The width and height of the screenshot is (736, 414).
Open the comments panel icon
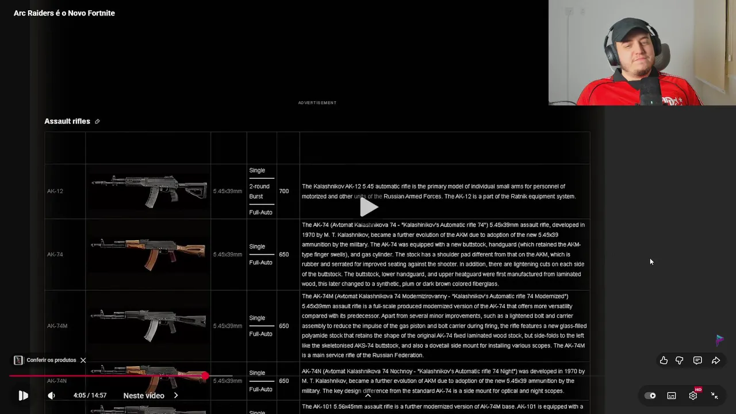coord(697,361)
